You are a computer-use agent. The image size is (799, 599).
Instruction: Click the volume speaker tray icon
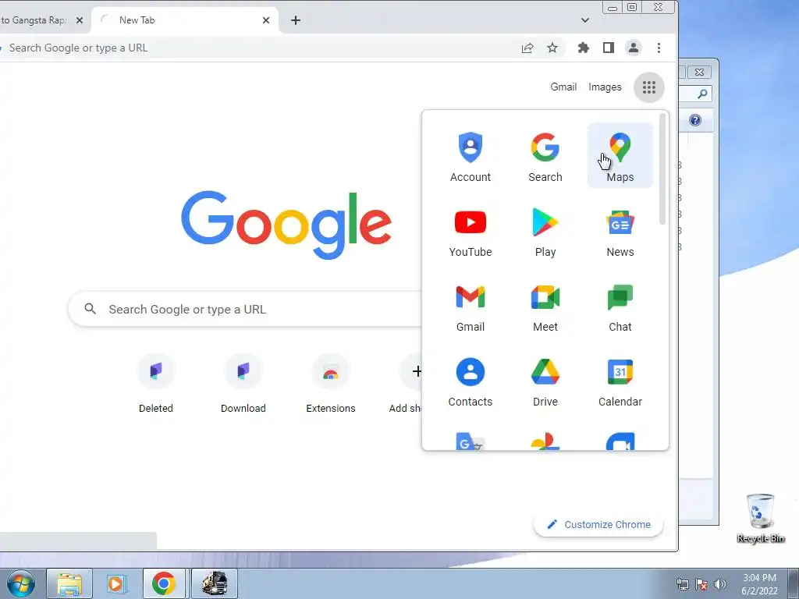click(720, 584)
